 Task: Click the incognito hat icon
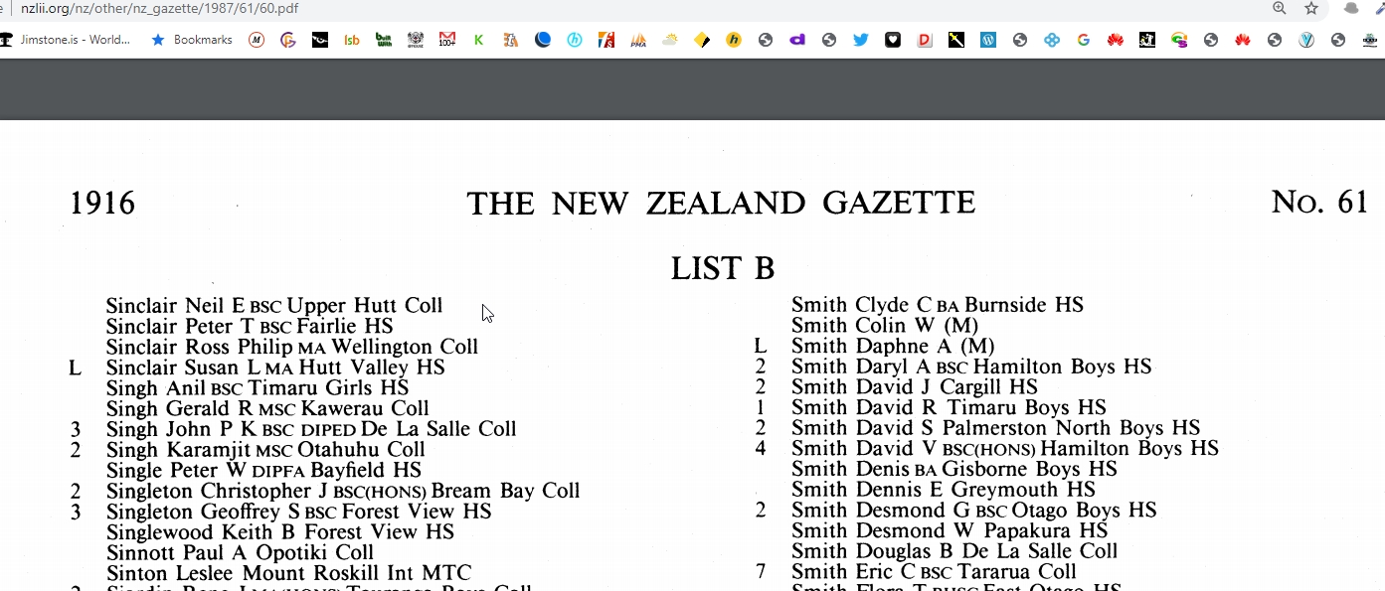[1351, 8]
